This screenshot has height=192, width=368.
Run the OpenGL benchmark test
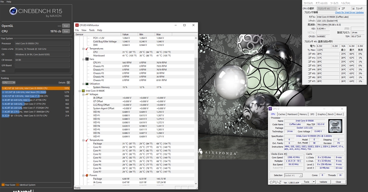(x=66, y=26)
